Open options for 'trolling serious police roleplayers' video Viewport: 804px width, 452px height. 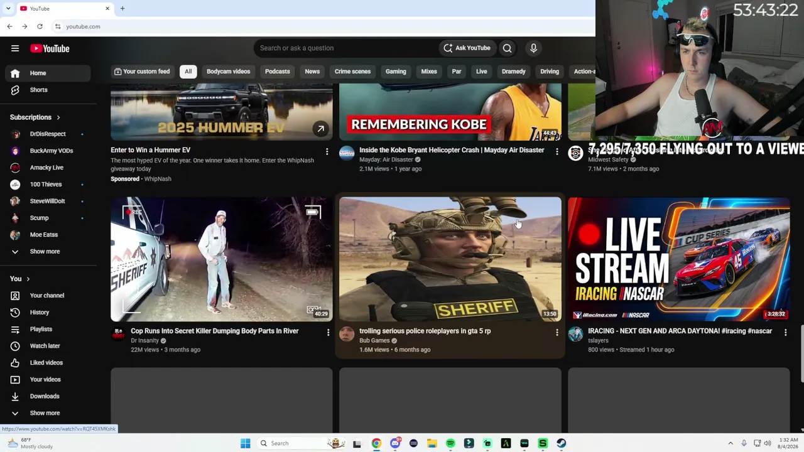tap(557, 332)
